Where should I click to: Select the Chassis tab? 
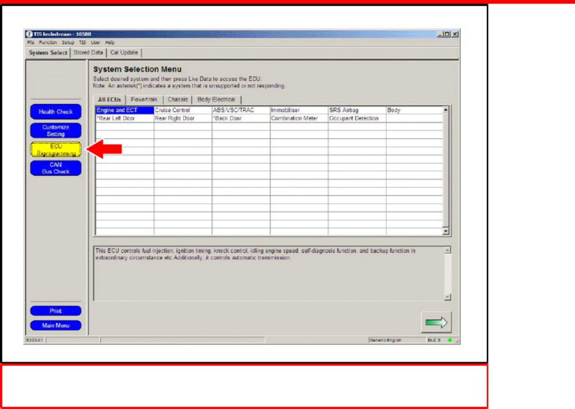177,99
